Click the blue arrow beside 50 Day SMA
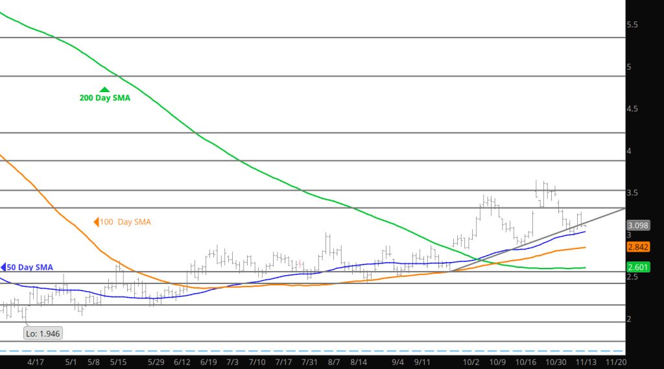The height and width of the screenshot is (369, 664). (x=3, y=267)
